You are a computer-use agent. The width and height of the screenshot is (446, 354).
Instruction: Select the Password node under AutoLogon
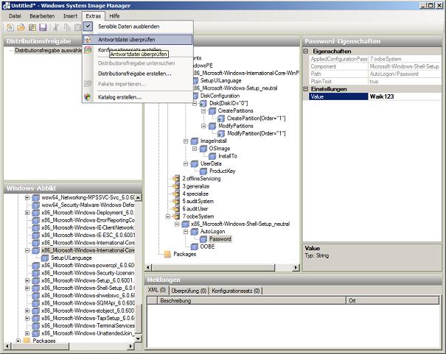[x=220, y=239]
